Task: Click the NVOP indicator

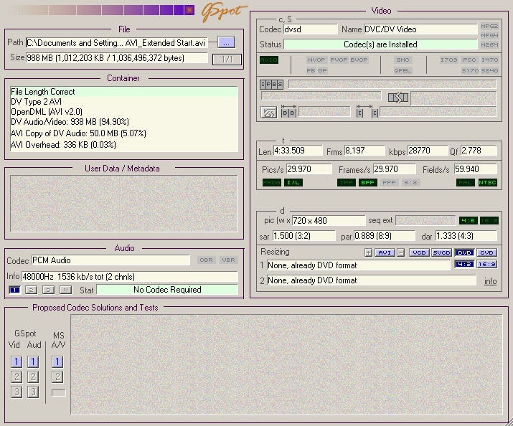Action: point(316,60)
